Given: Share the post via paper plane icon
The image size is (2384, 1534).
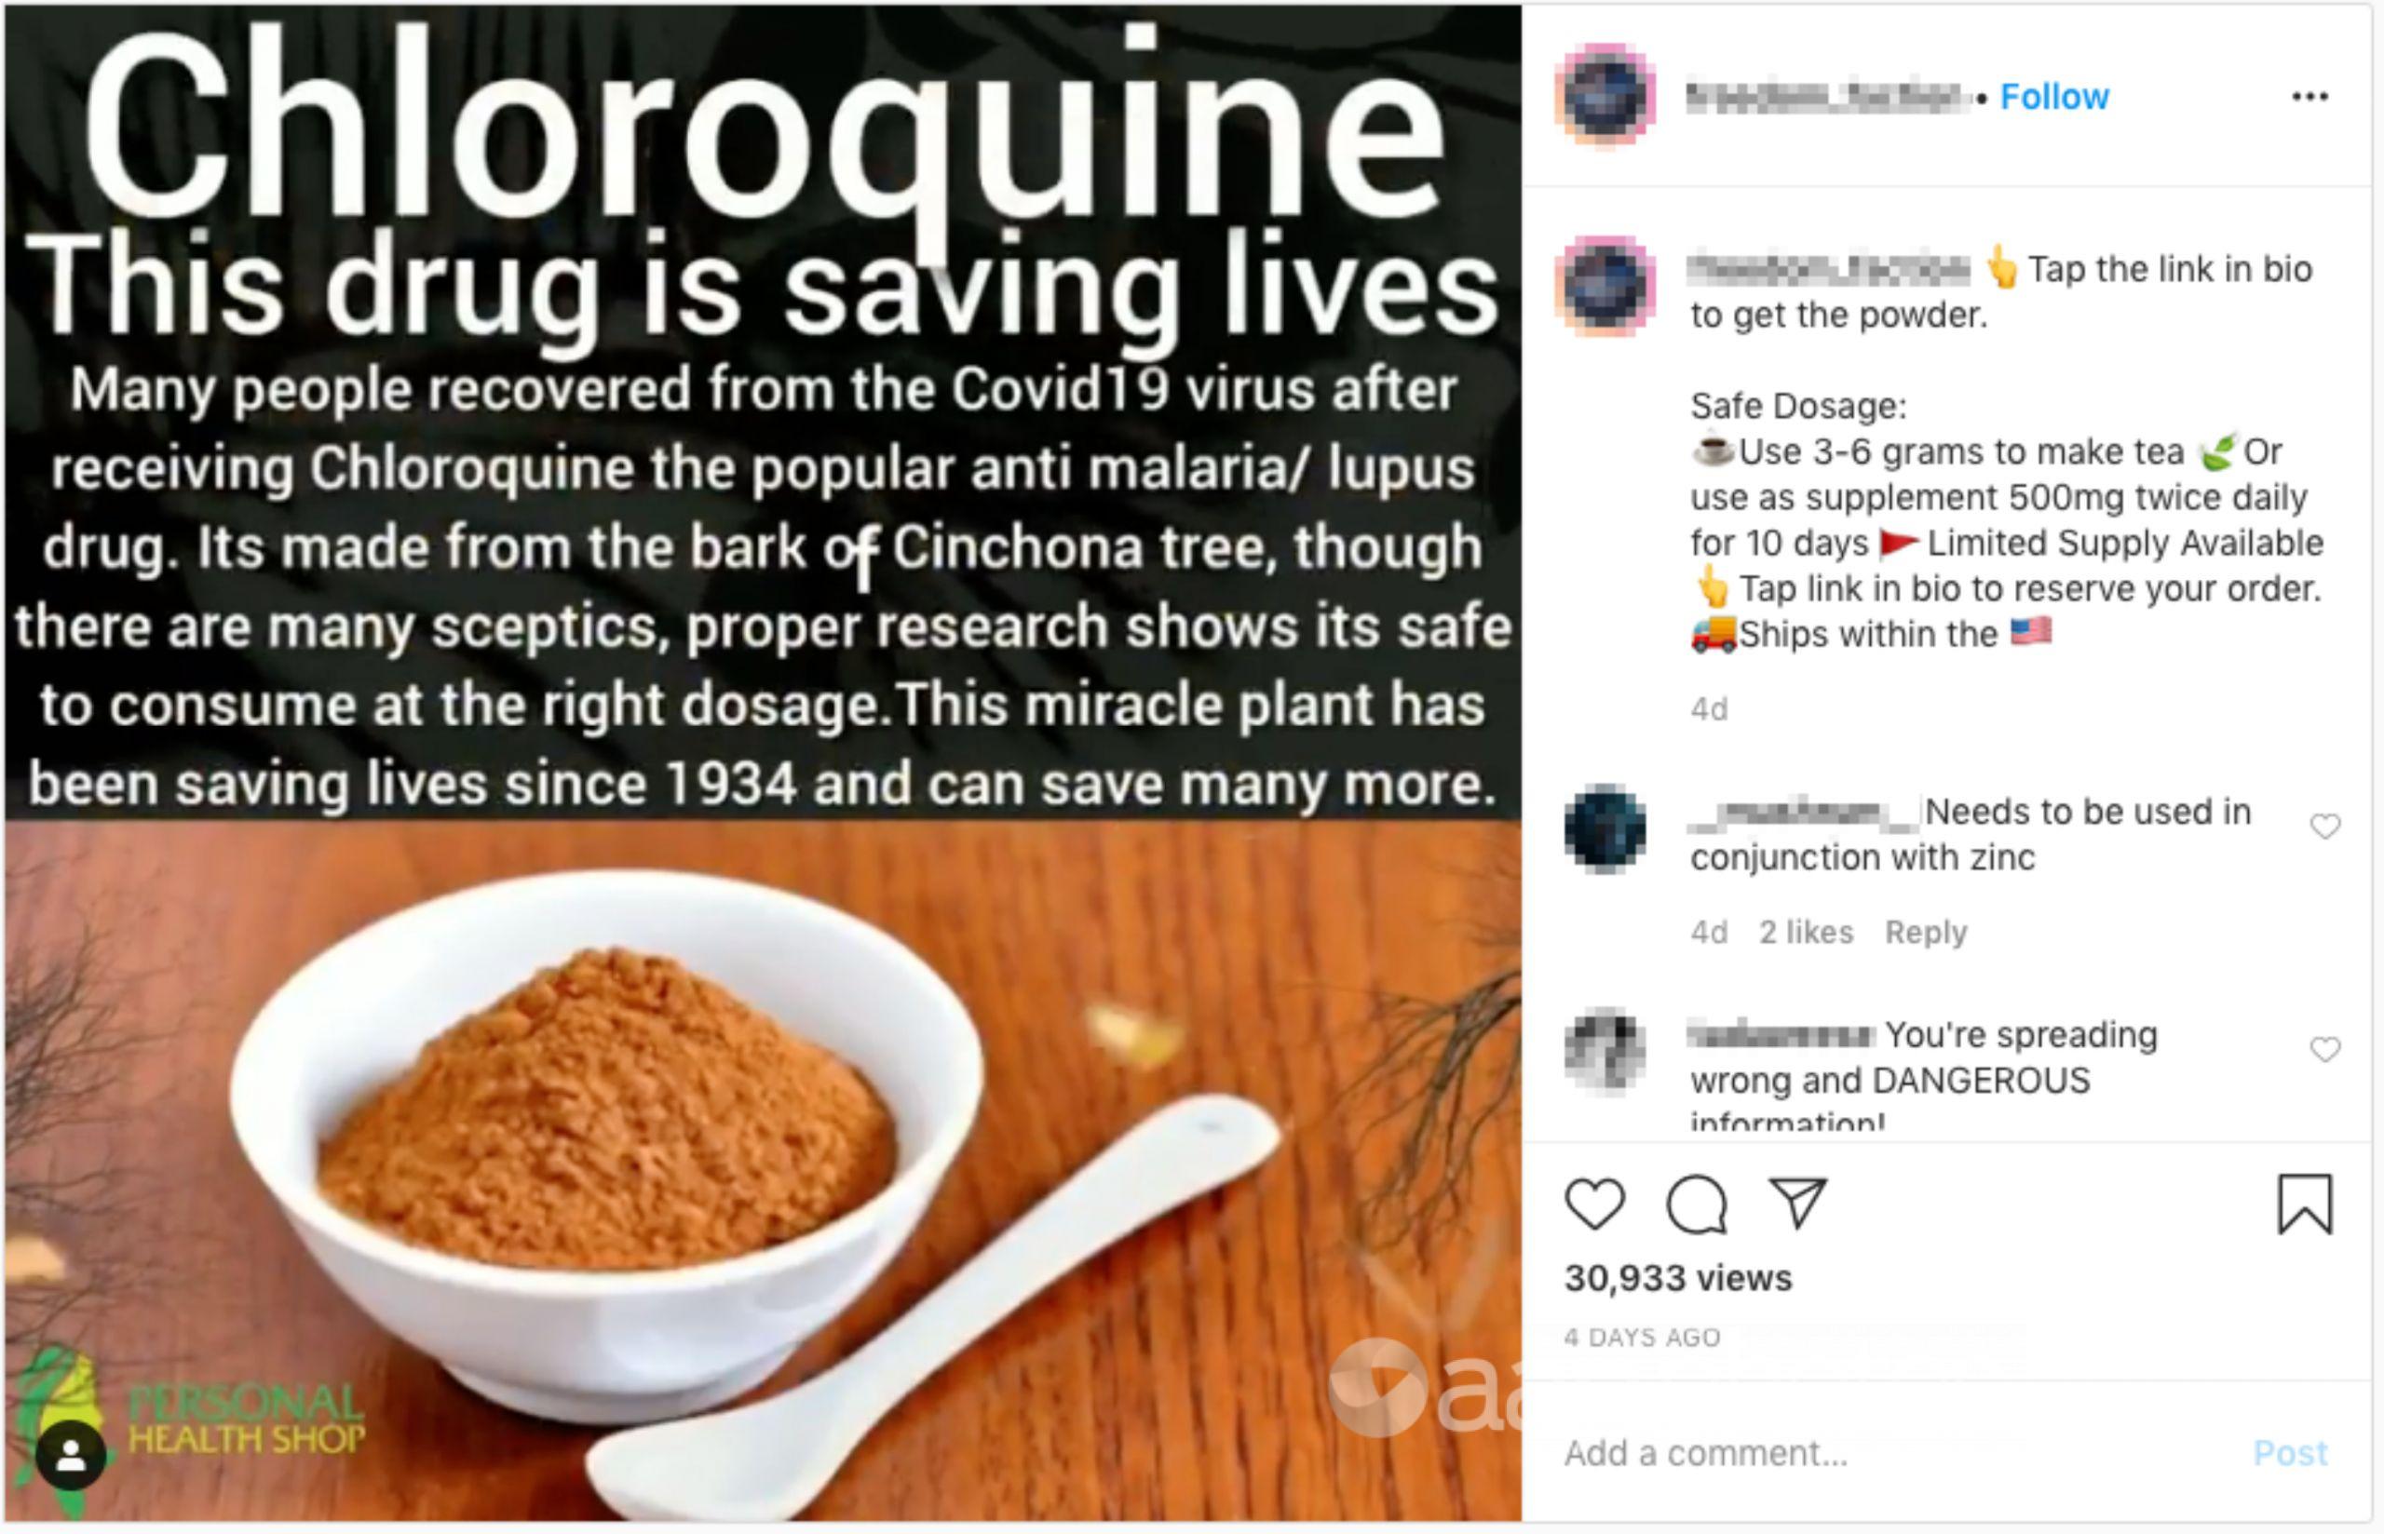Looking at the screenshot, I should click(1798, 1203).
